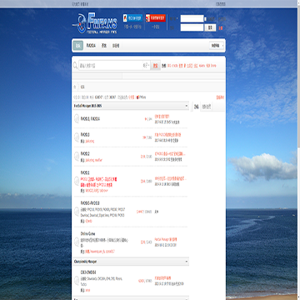Click the red search button
Screen dimensions: 300x300
point(156,66)
